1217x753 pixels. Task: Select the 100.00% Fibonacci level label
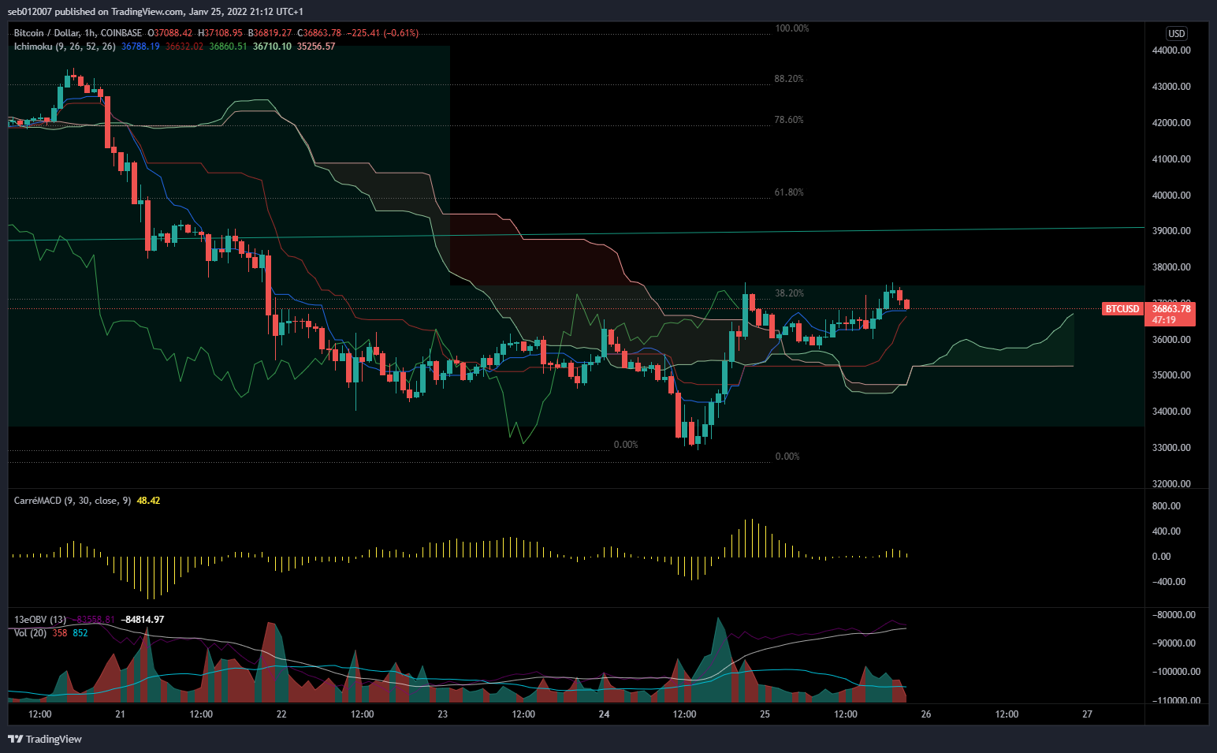click(x=791, y=28)
